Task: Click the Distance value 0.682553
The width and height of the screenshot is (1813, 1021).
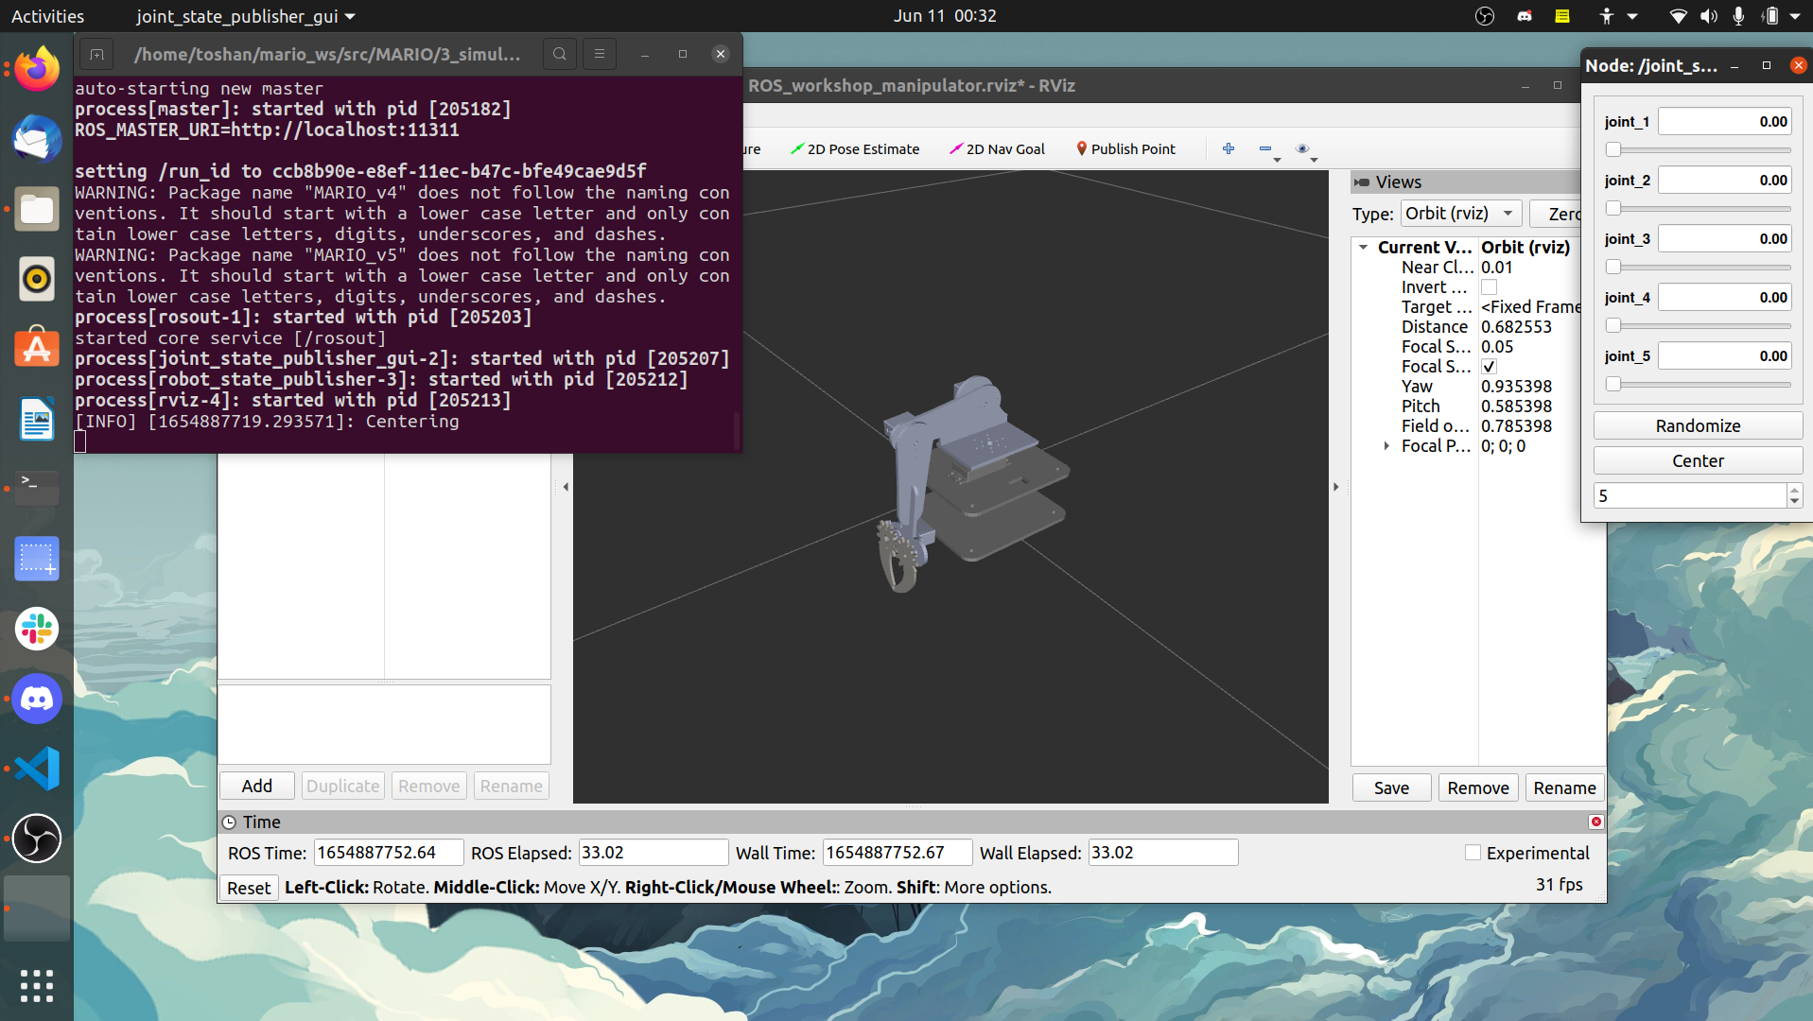Action: pos(1516,327)
